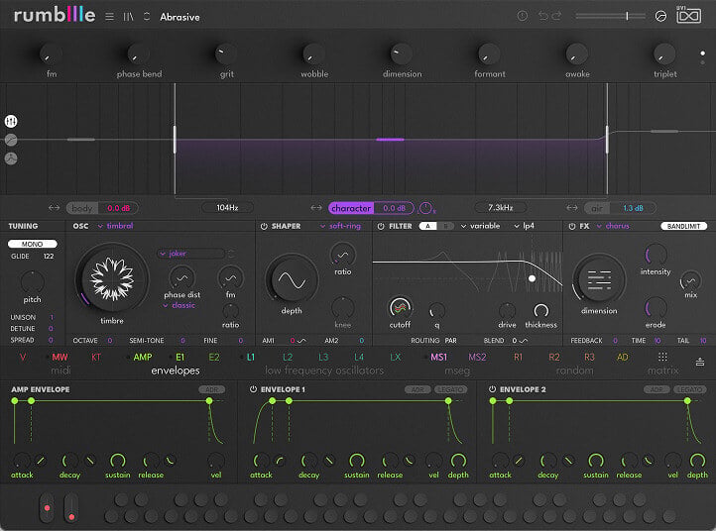Open the preset browser library icon

(x=128, y=17)
